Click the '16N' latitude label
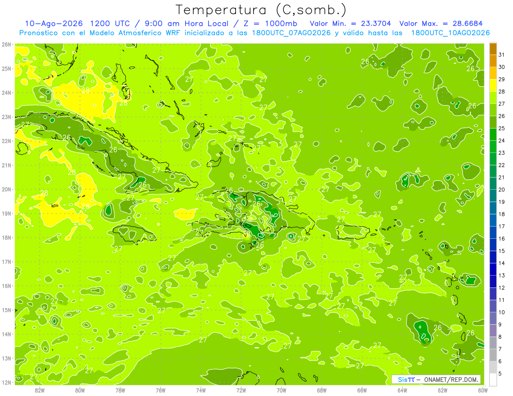This screenshot has width=513, height=396. [x=6, y=286]
